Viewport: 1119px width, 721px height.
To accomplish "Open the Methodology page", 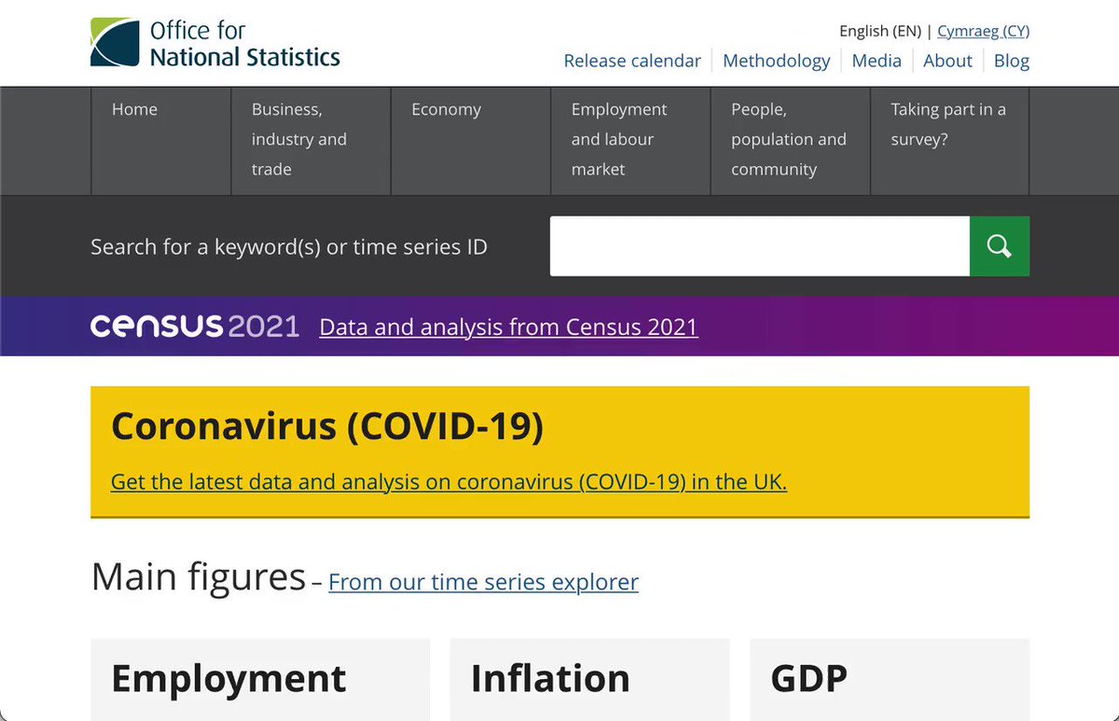I will pos(776,61).
